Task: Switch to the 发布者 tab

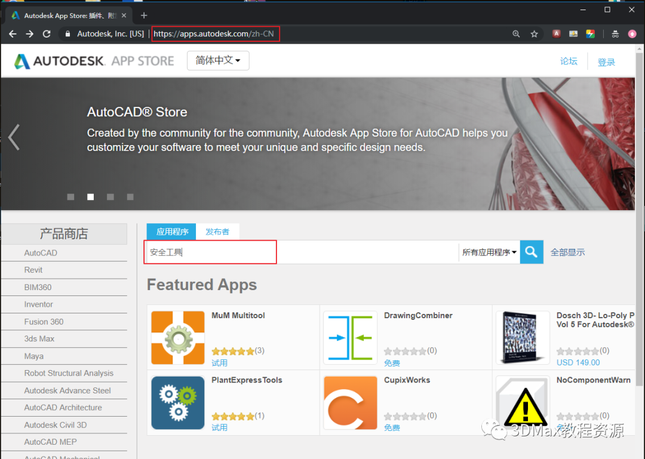Action: [x=217, y=232]
